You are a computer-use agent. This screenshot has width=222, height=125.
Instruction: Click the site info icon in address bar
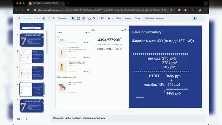(x=35, y=10)
